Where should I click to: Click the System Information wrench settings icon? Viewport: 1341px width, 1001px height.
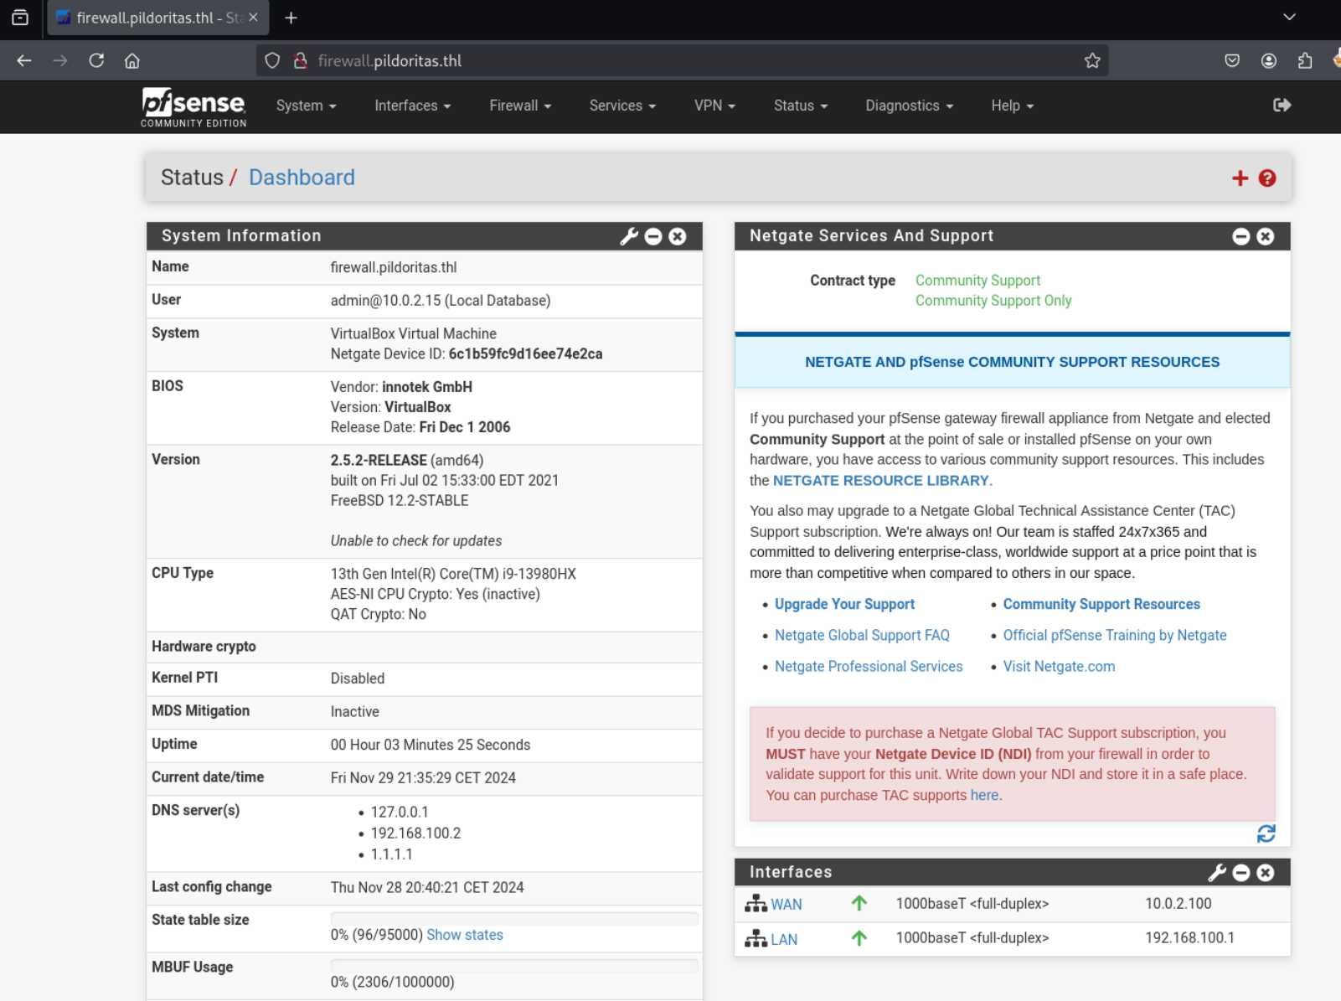point(629,237)
